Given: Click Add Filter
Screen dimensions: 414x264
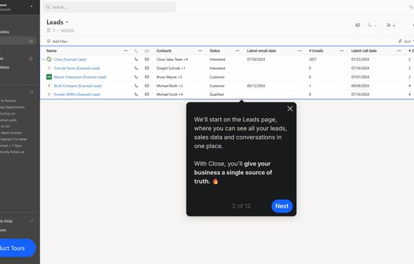Looking at the screenshot, I should click(x=57, y=41).
